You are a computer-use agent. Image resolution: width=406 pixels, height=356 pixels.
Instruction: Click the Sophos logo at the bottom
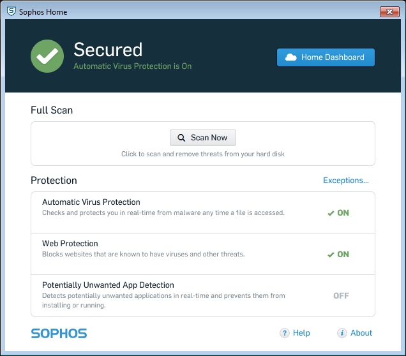click(59, 333)
